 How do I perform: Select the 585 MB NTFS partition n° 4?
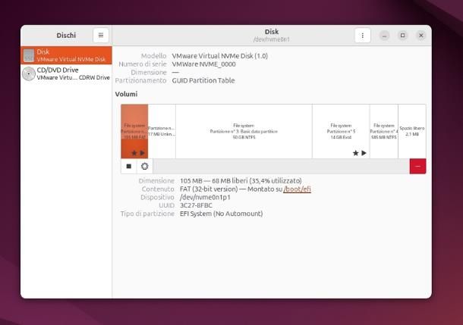pyautogui.click(x=384, y=131)
